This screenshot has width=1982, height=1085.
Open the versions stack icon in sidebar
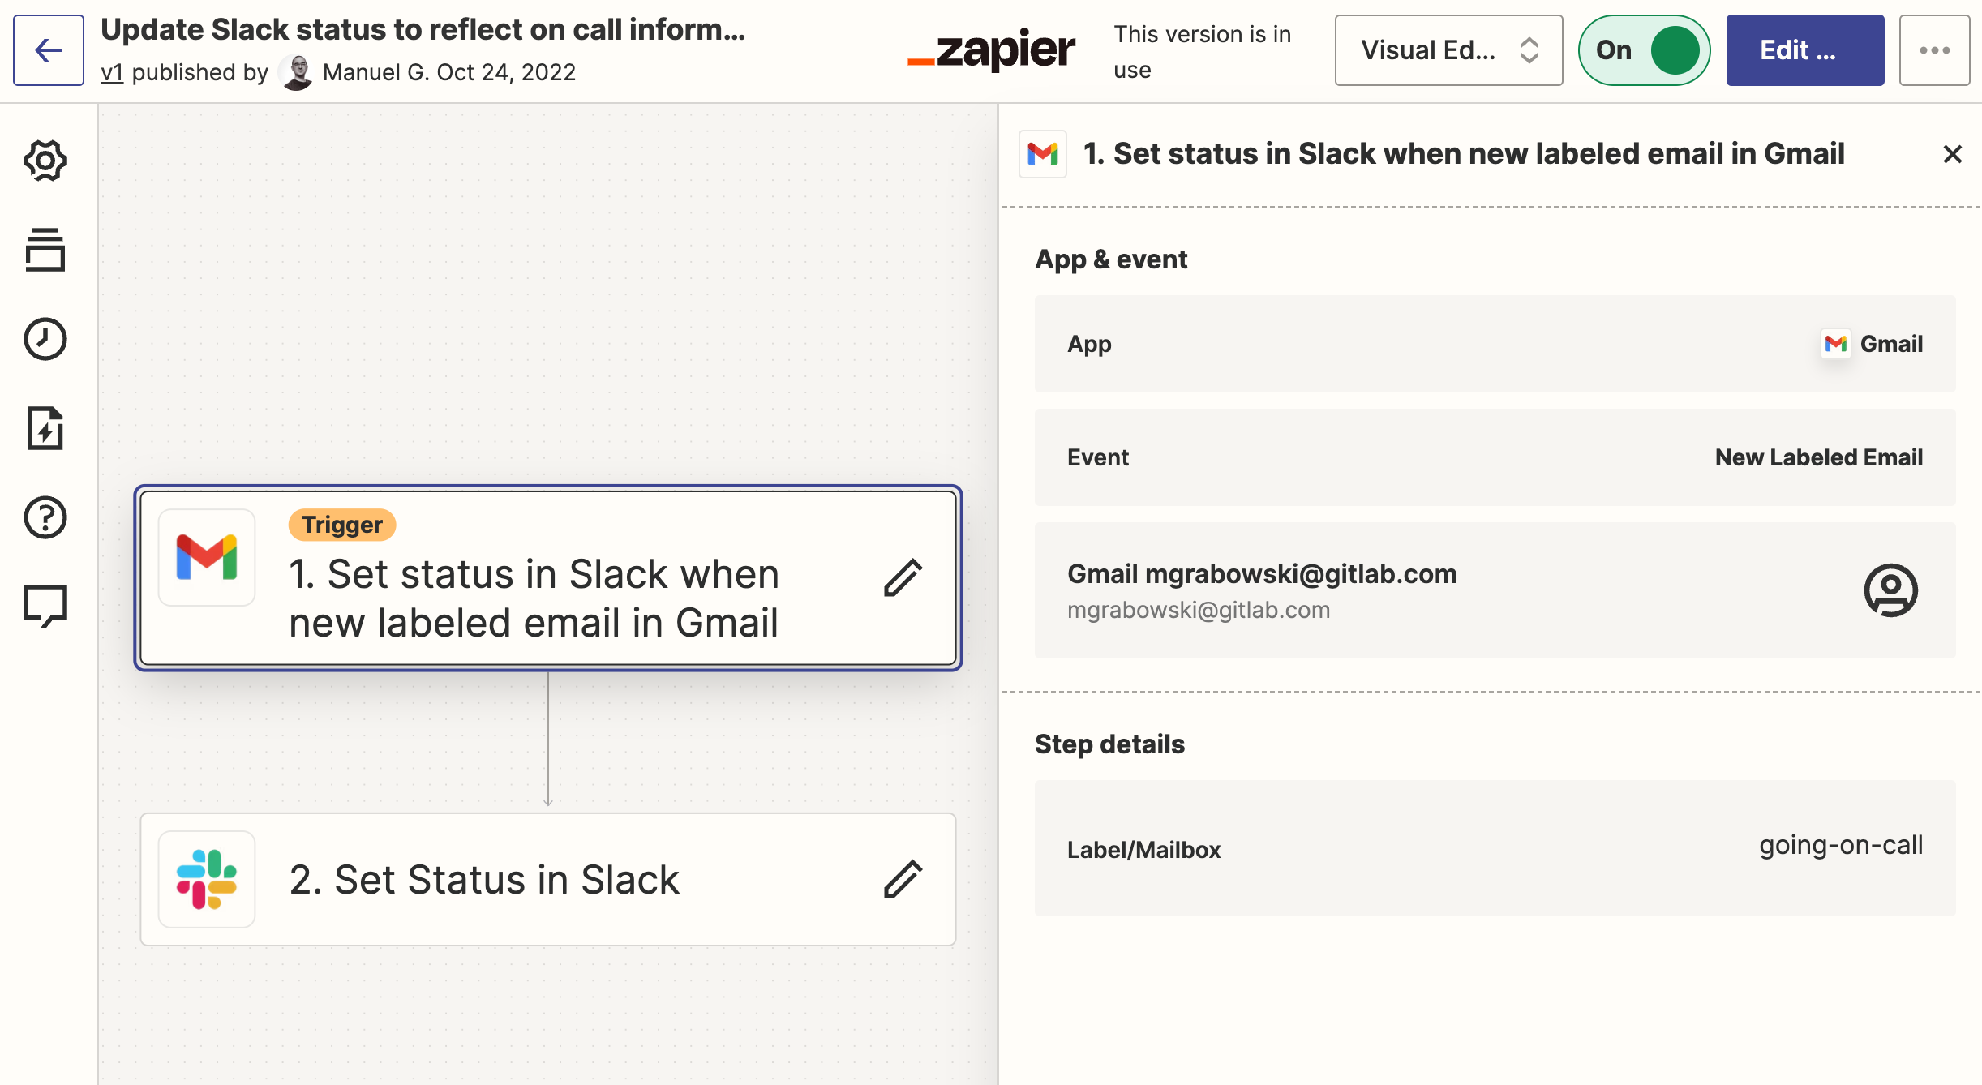pyautogui.click(x=45, y=250)
